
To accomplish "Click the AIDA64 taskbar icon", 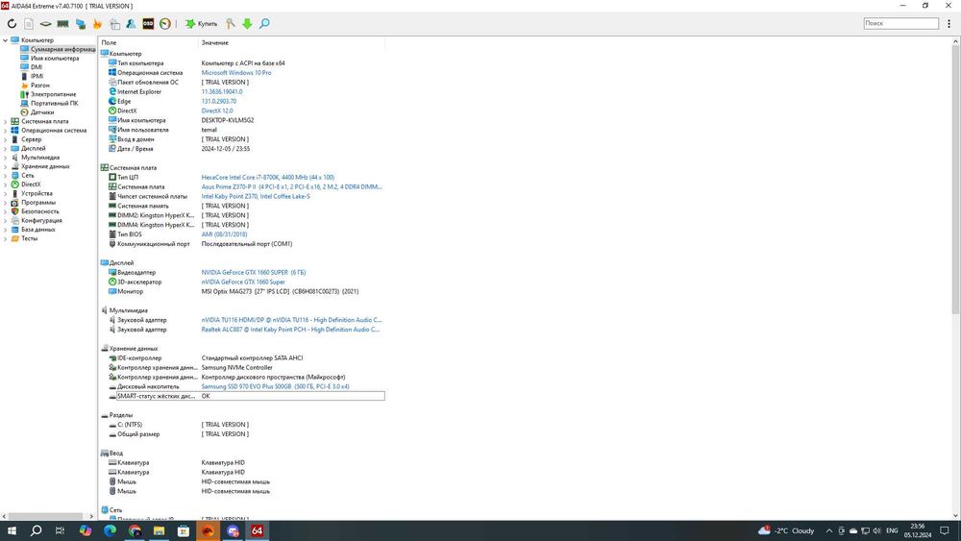I will click(x=257, y=530).
